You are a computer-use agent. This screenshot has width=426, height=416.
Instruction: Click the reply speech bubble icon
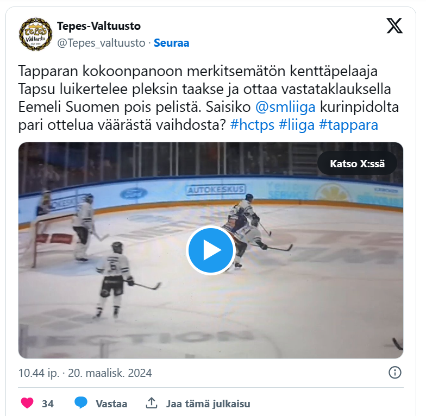click(80, 403)
